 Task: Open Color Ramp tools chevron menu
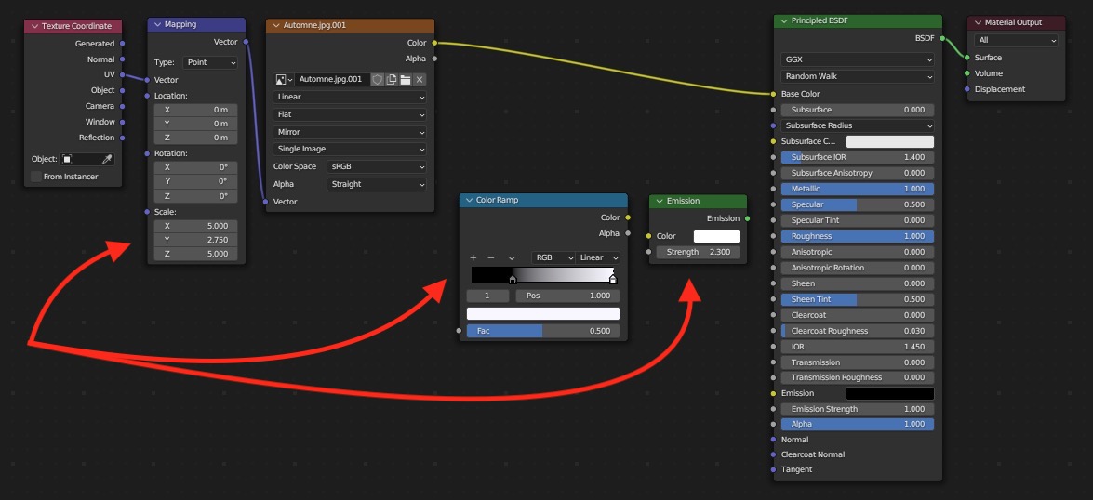pyautogui.click(x=512, y=257)
